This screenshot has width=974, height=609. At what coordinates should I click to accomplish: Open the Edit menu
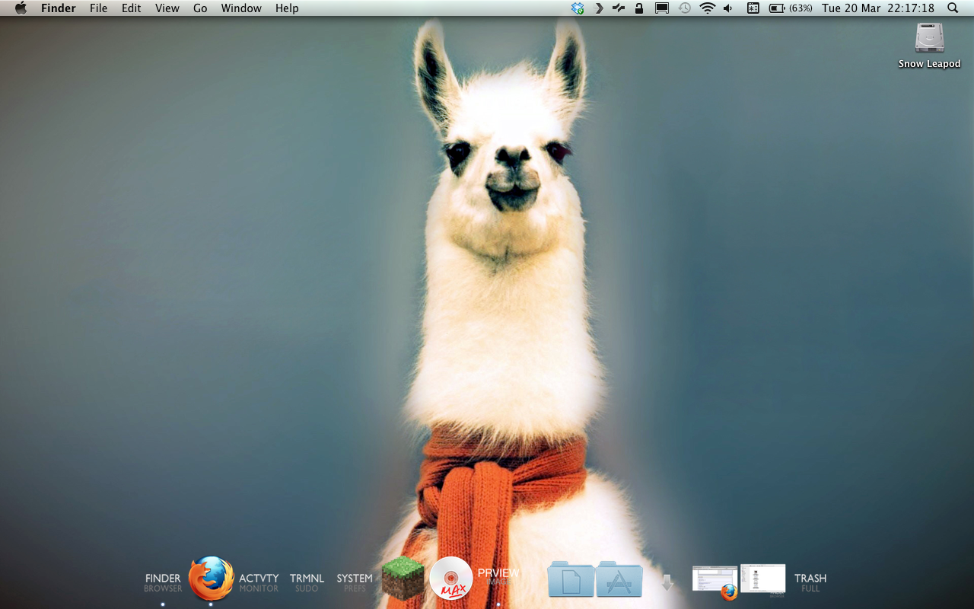(132, 8)
